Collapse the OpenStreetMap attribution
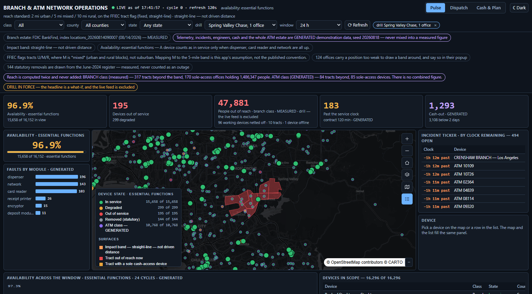Viewport: 532px width, 294px height. 409,262
